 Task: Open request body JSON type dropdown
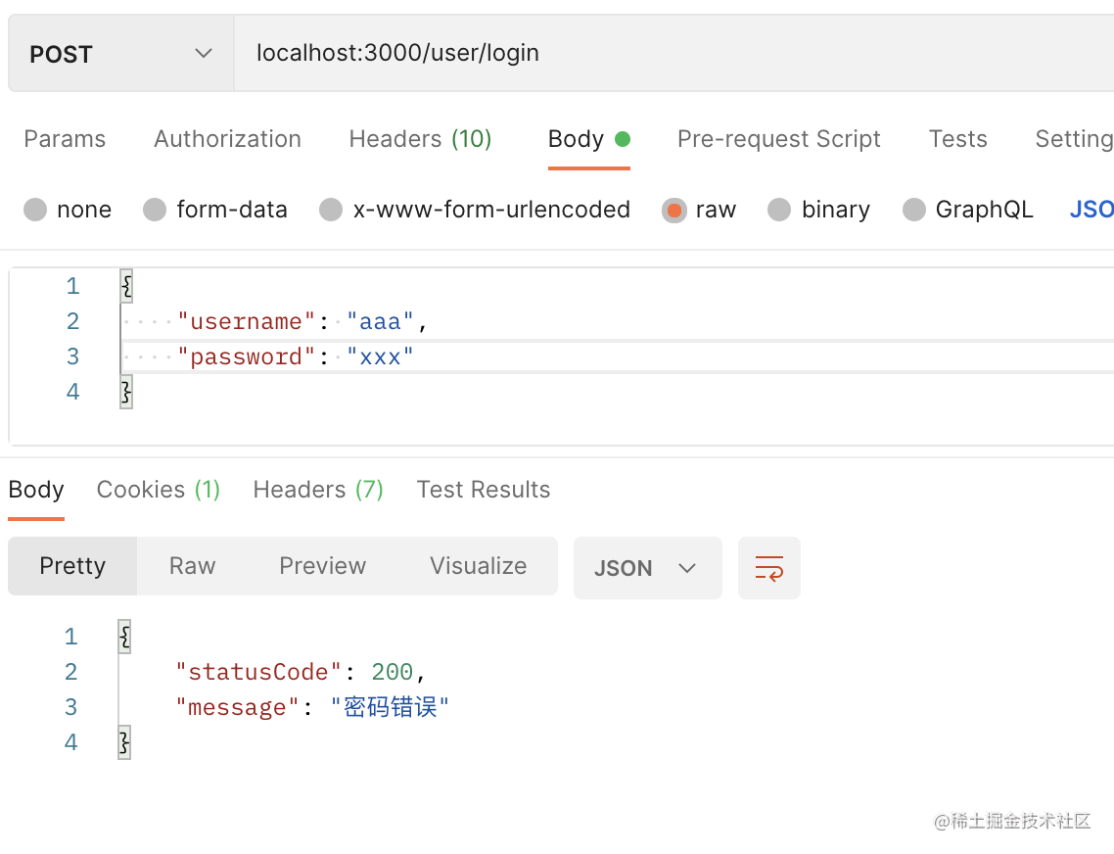pyautogui.click(x=1091, y=210)
